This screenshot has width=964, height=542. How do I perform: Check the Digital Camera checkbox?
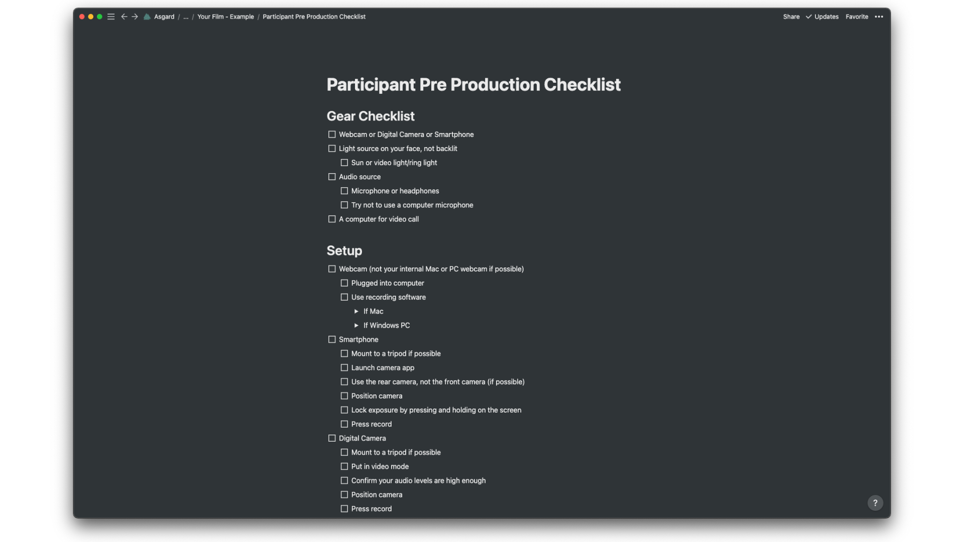[x=332, y=438]
